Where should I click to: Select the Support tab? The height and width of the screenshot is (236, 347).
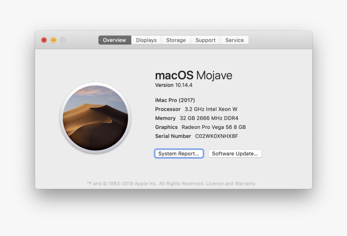click(205, 40)
